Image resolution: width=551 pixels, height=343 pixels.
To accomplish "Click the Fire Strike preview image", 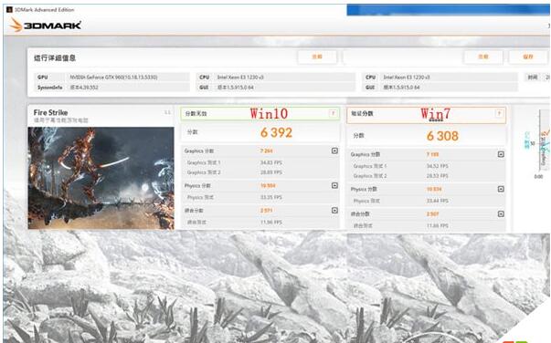I will (x=101, y=178).
